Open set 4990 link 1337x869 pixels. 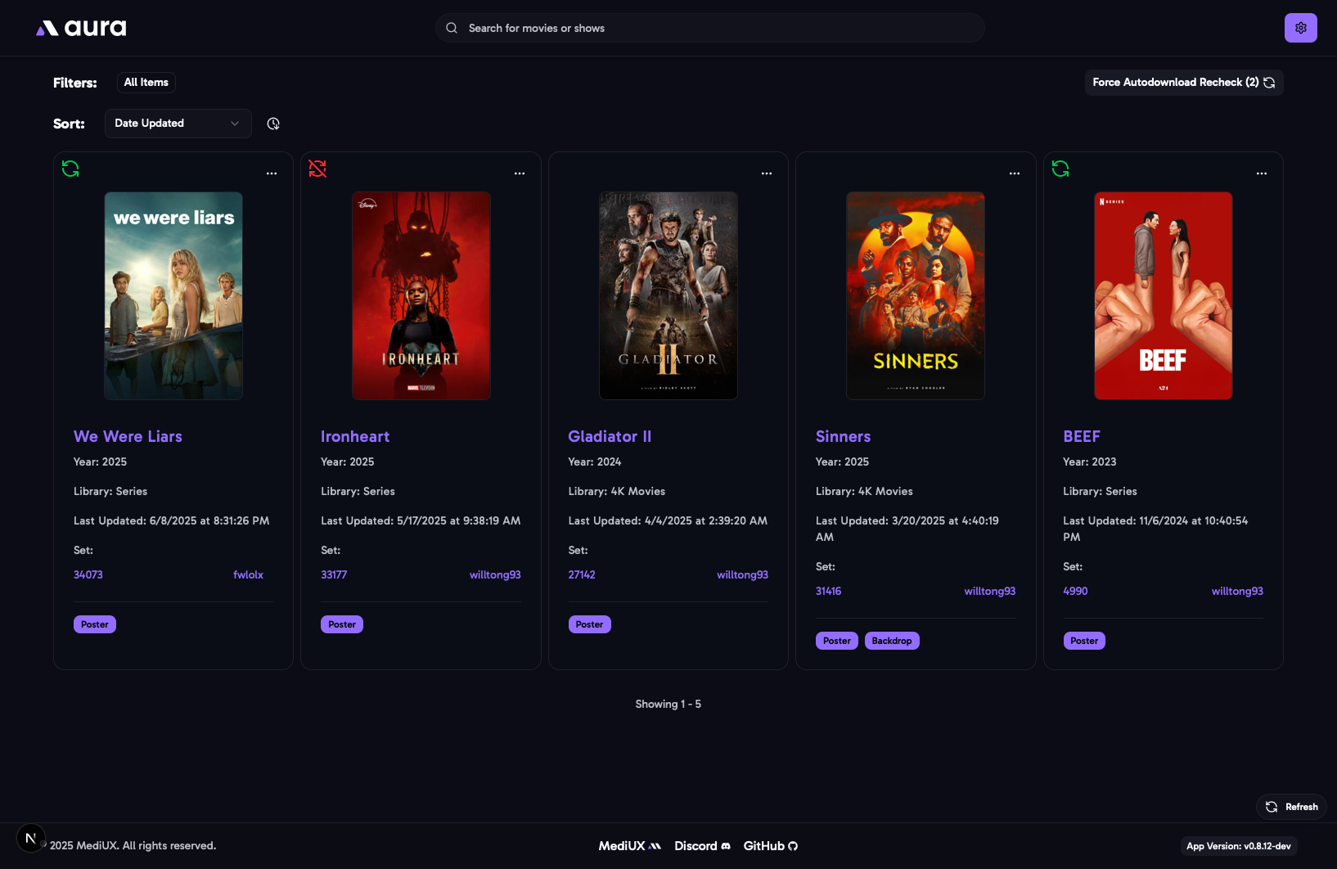(x=1075, y=592)
